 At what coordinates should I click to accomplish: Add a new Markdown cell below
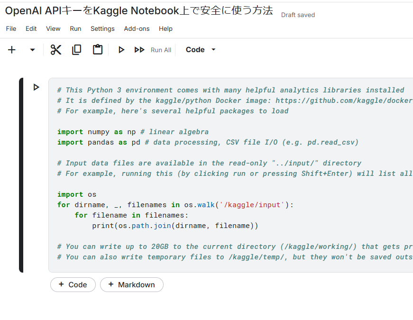132,285
